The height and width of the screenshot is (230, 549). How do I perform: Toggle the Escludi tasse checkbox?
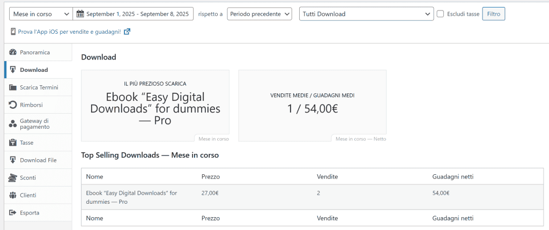pyautogui.click(x=440, y=14)
